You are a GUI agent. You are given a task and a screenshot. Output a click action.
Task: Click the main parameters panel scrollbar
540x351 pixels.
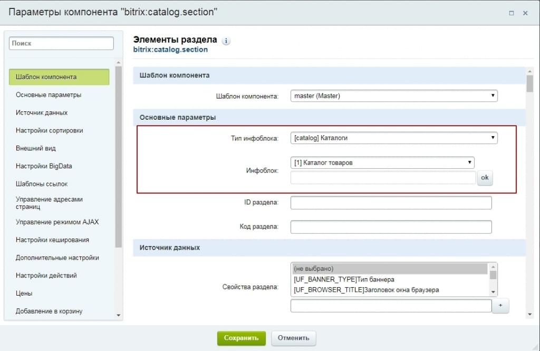(x=529, y=84)
